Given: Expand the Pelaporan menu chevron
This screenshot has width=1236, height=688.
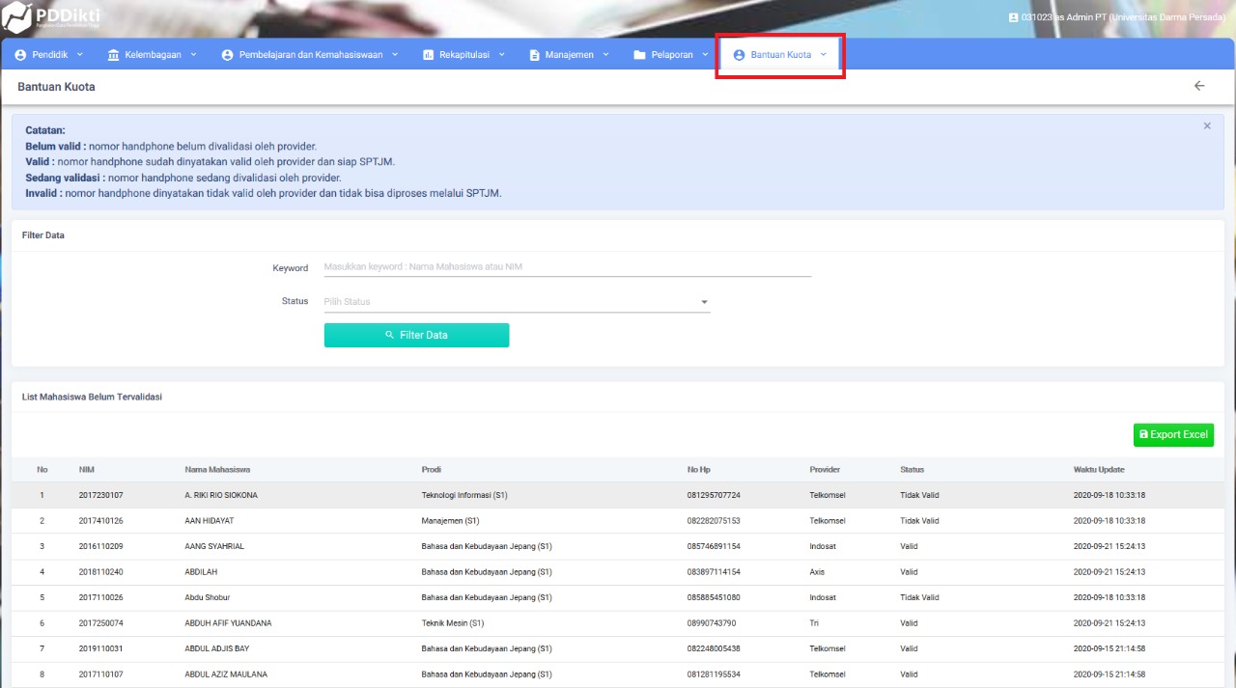Looking at the screenshot, I should pos(705,55).
